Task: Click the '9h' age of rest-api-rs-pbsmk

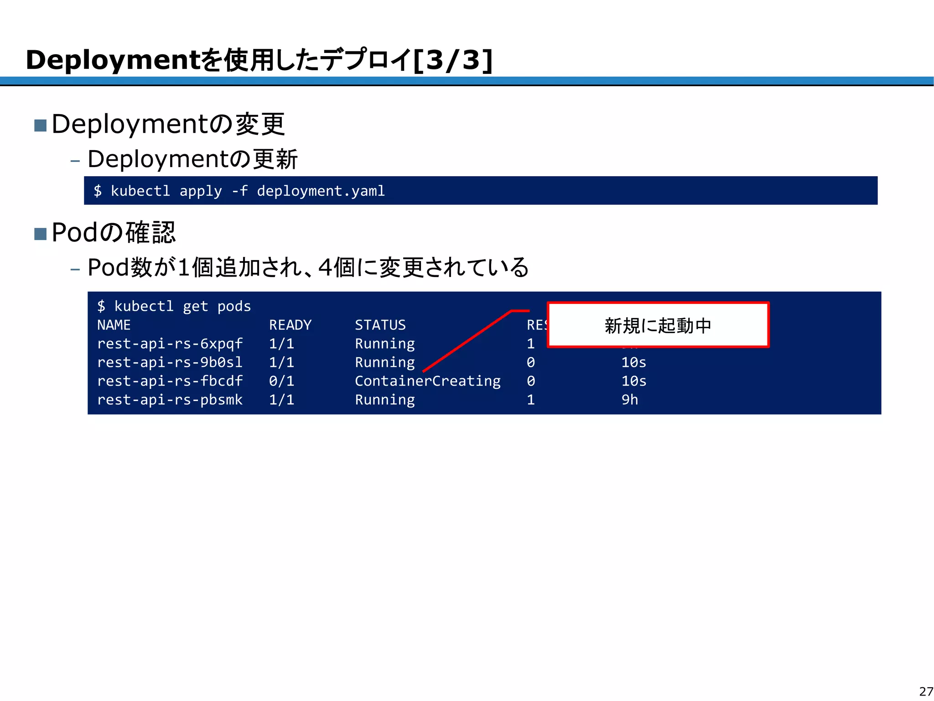Action: pos(630,400)
